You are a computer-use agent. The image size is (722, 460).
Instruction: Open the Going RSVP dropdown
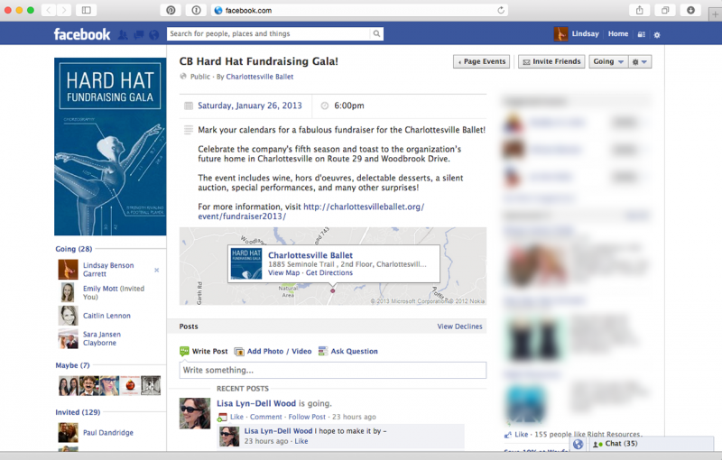[607, 61]
